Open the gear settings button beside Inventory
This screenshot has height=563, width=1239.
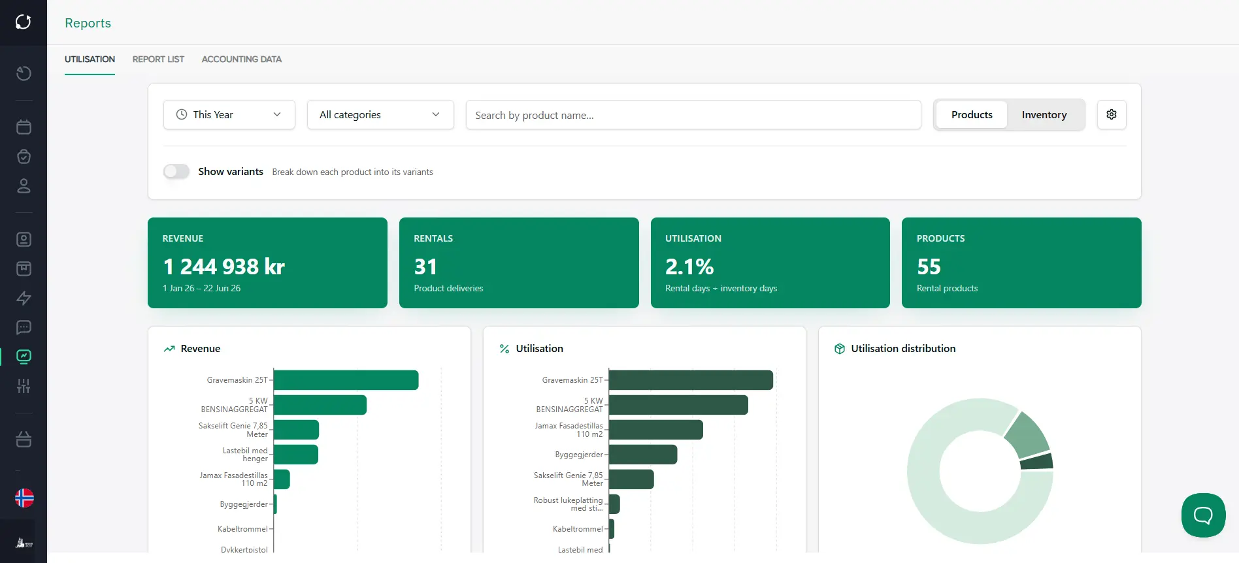click(1112, 114)
